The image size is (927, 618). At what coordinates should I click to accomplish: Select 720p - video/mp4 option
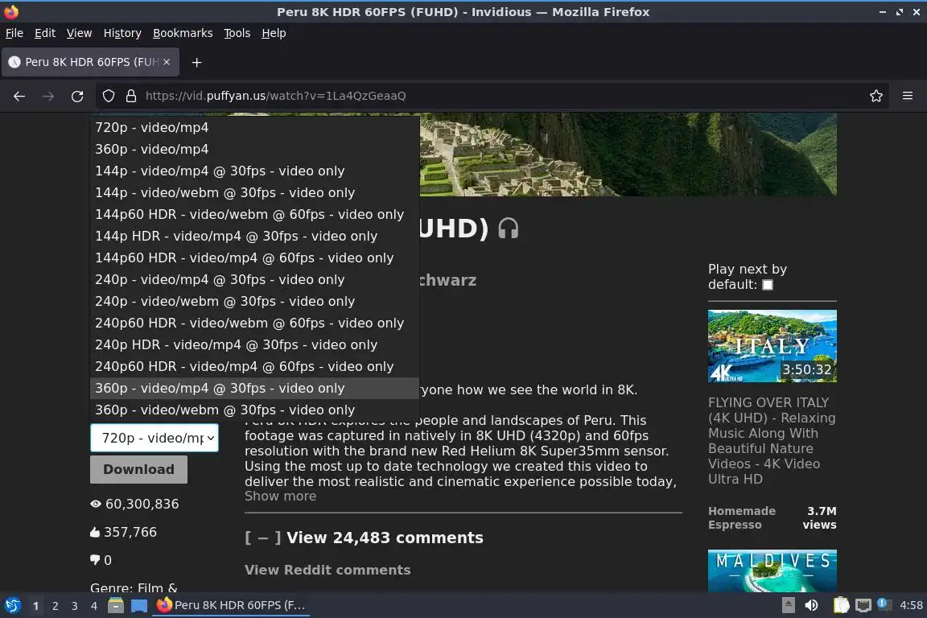coord(255,127)
